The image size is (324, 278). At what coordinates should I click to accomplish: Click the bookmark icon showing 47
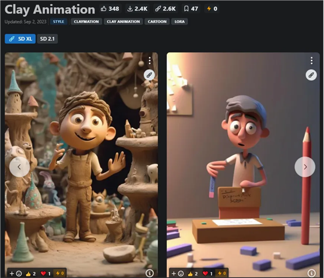[191, 9]
